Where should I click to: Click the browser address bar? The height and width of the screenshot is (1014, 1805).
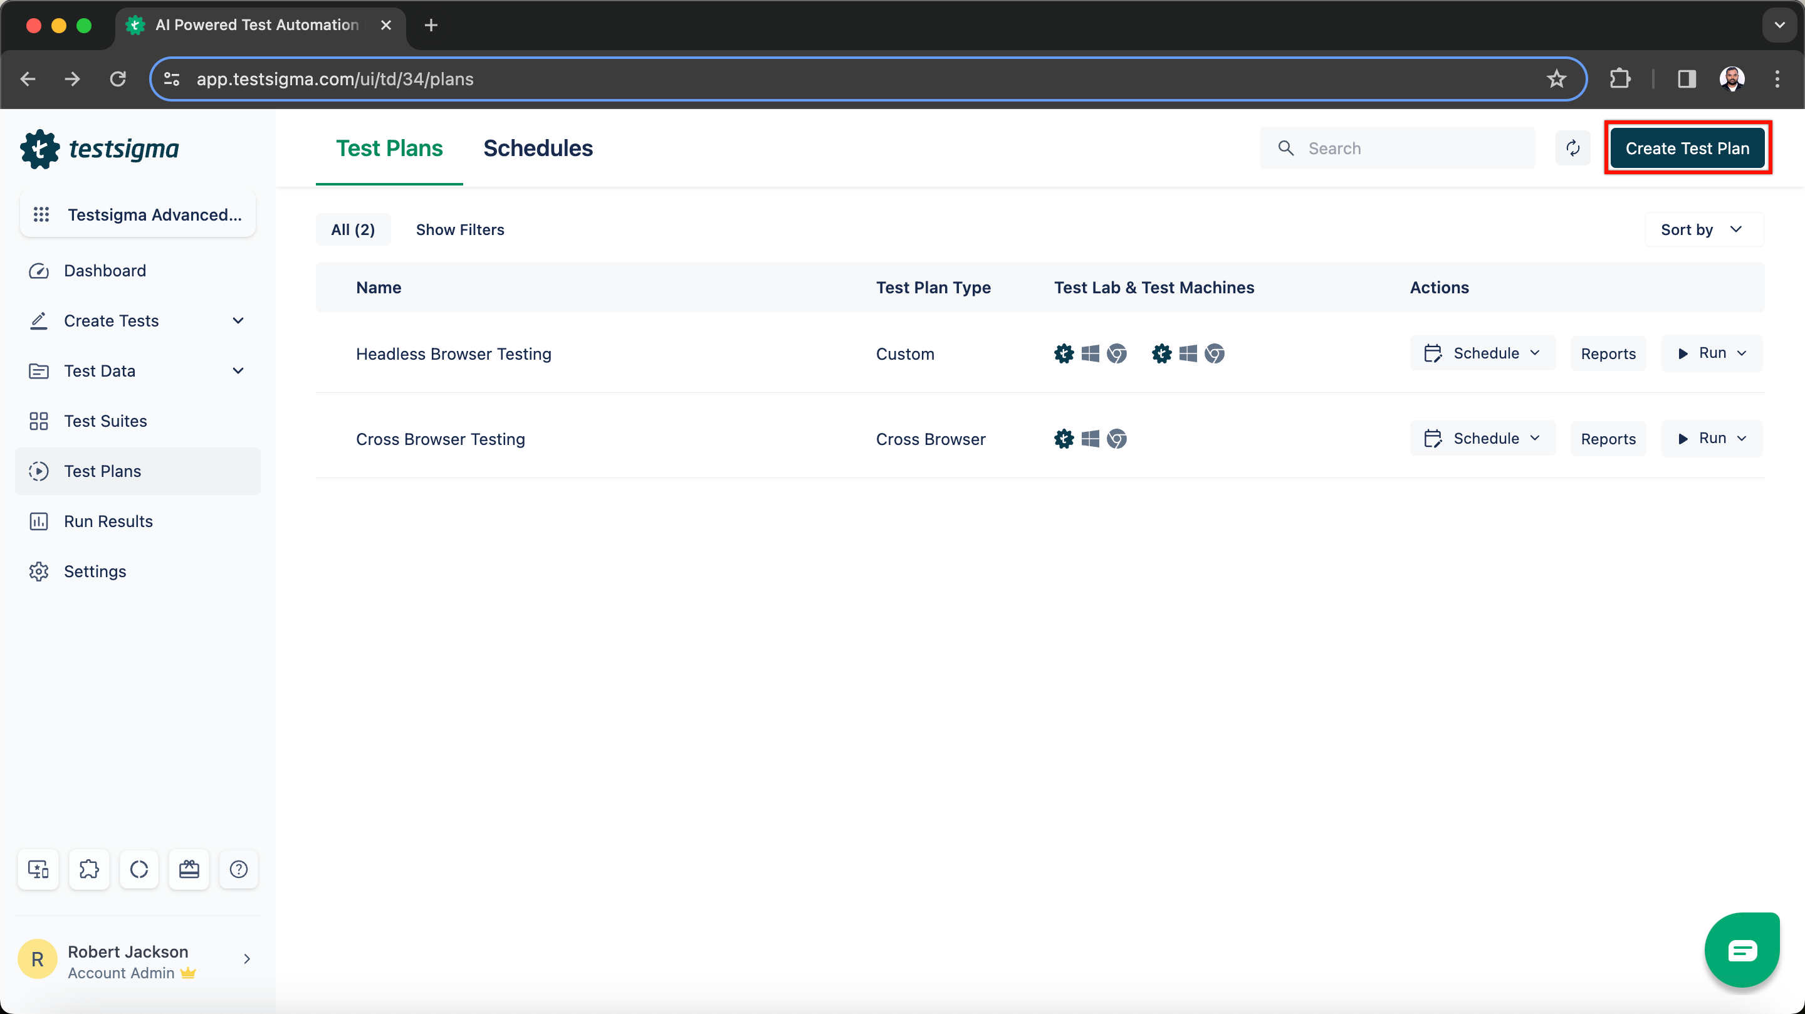869,78
